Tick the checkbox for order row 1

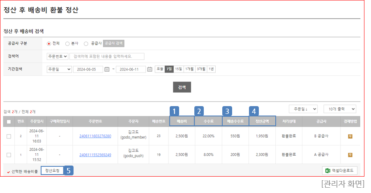point(9,155)
